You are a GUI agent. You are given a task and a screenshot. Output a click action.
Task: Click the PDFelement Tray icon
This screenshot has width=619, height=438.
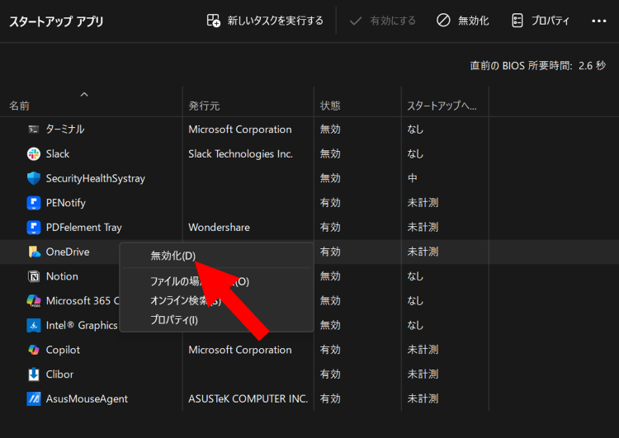pos(34,227)
